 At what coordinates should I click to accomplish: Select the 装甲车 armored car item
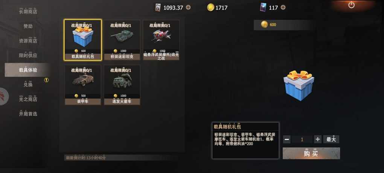(x=83, y=85)
